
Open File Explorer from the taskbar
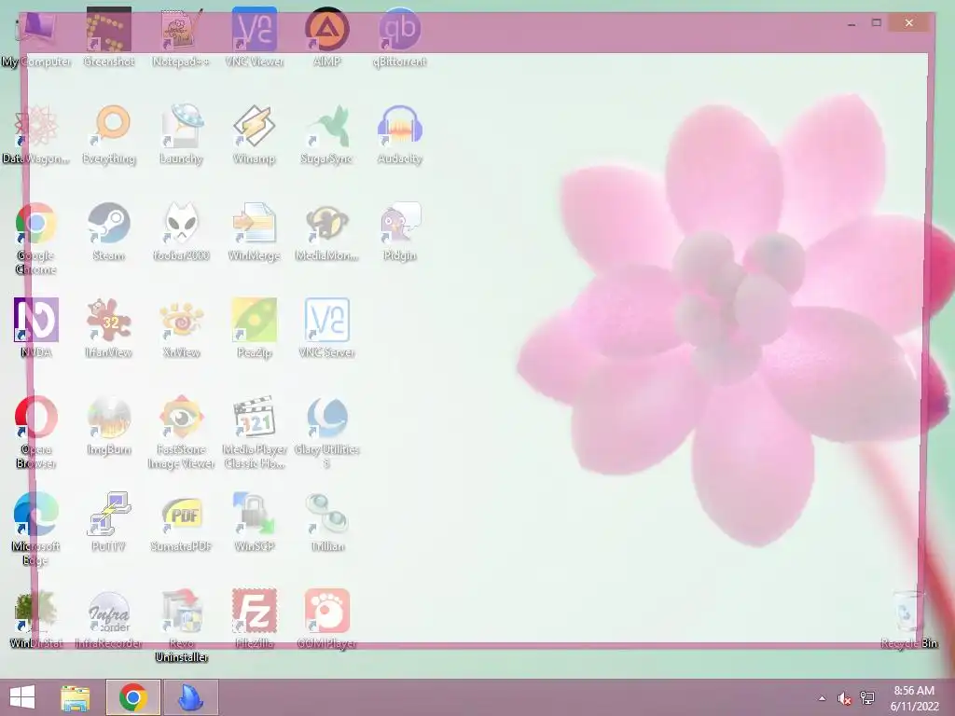(75, 697)
